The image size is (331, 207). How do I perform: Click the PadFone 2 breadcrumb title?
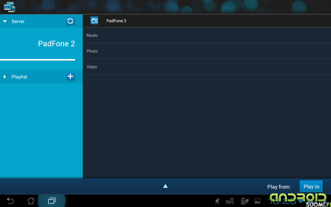[116, 21]
